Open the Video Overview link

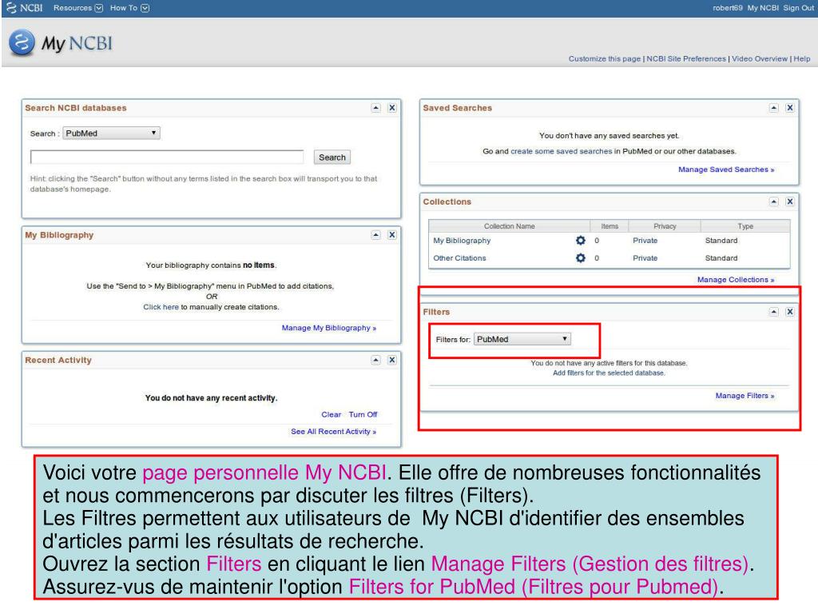760,58
